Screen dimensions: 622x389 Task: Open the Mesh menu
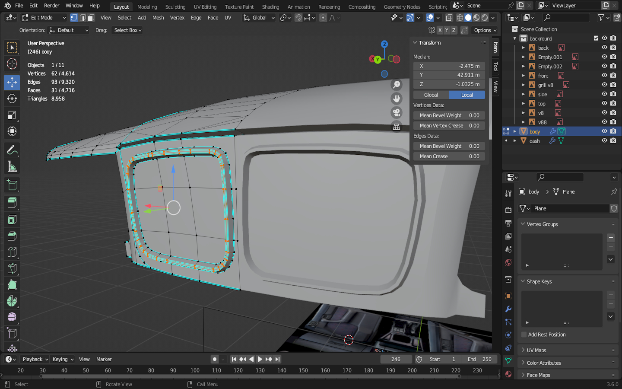click(x=158, y=18)
